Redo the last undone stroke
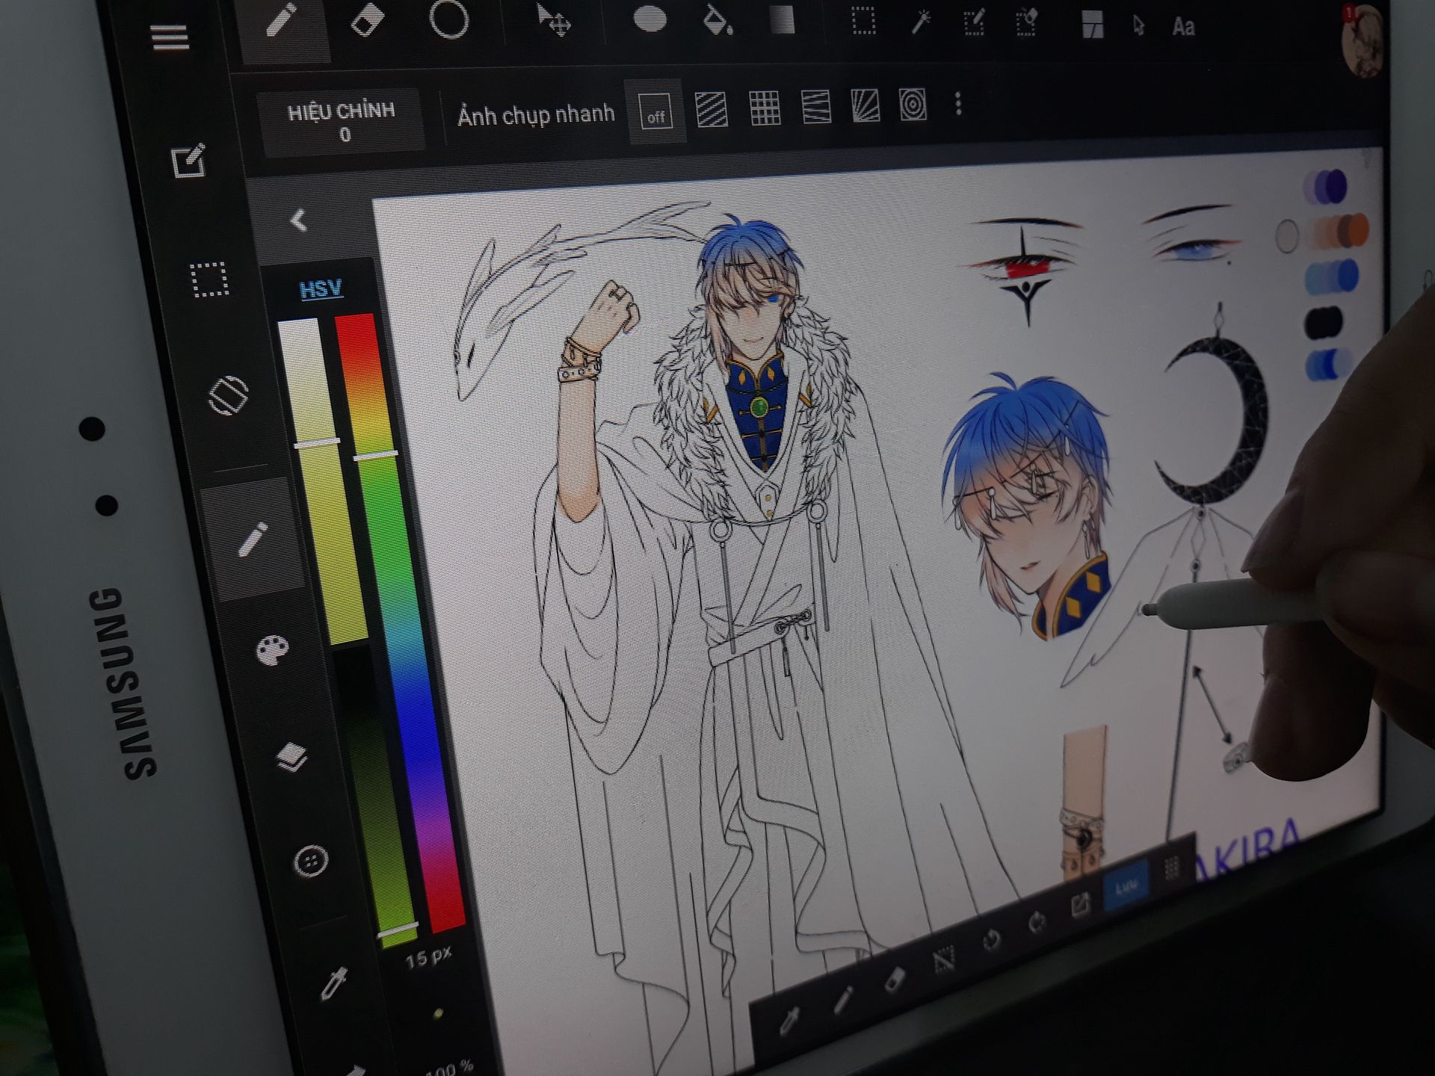 tap(1037, 922)
